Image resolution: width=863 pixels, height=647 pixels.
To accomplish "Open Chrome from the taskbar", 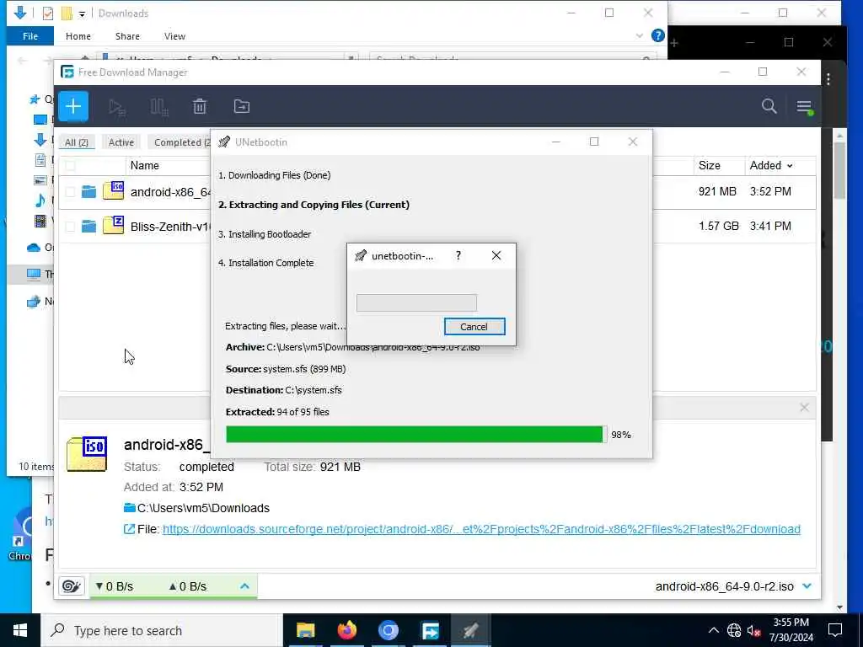I will [x=388, y=630].
